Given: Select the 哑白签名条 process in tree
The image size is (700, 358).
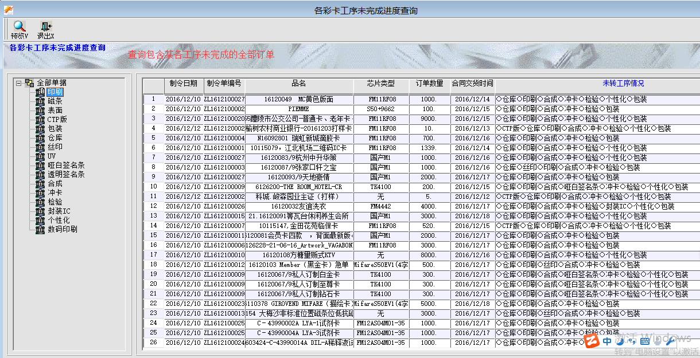Looking at the screenshot, I should [x=66, y=166].
